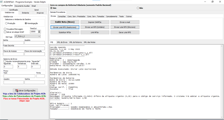The width and height of the screenshot is (224, 120).
Task: Click Enviar Lote RPS (Assíncrono) button
Action: click(x=65, y=27)
